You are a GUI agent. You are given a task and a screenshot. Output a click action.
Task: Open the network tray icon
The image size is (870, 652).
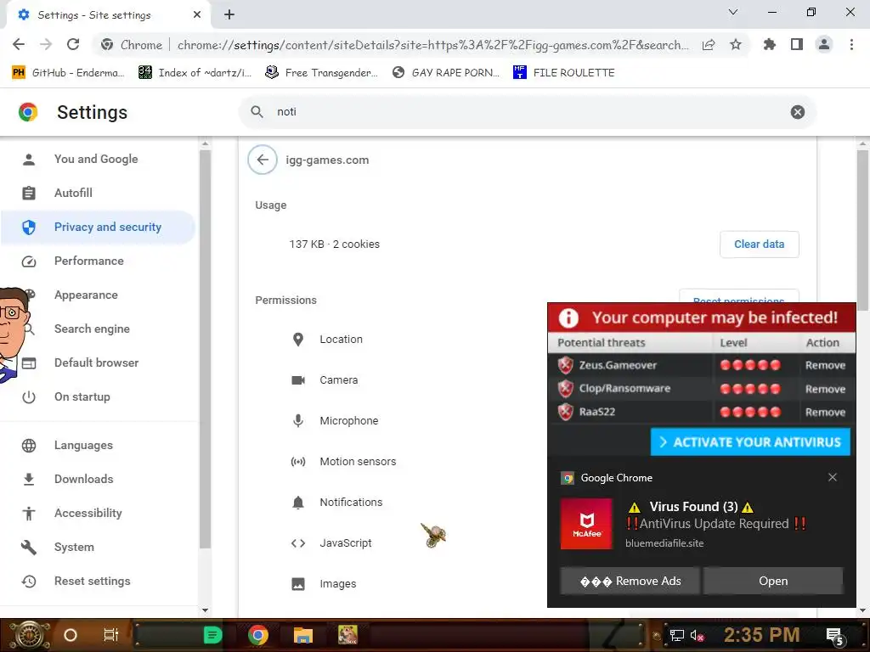[677, 635]
